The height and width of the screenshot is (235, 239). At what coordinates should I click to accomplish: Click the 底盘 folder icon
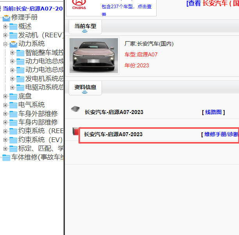[13, 96]
